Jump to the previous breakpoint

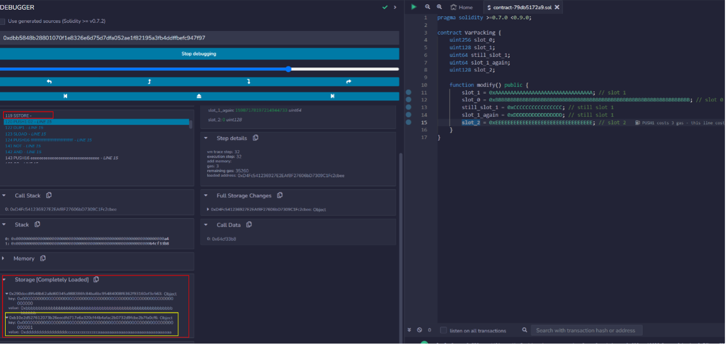(x=66, y=96)
